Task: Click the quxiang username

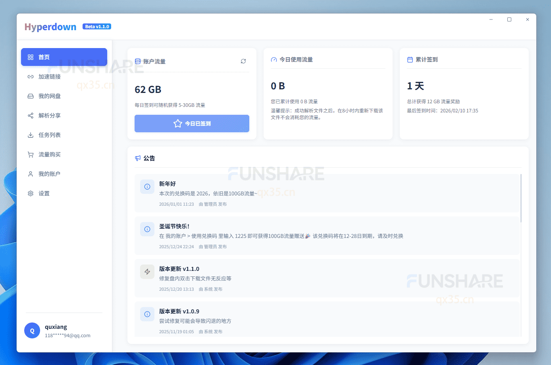Action: point(56,327)
